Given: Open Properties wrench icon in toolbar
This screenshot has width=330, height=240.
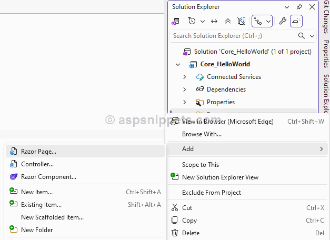Looking at the screenshot, I should [x=283, y=21].
